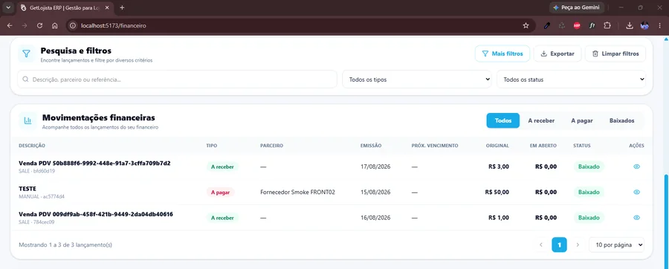669x269 pixels.
Task: Click the fonts extension icon
Action: (592, 25)
